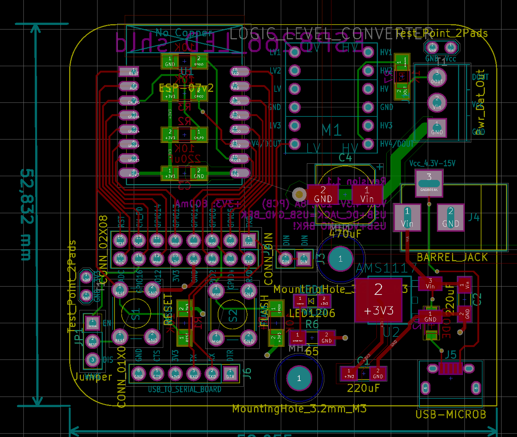The height and width of the screenshot is (437, 517).
Task: Select AMS1117 pad 3 Vin
Action: 430,284
